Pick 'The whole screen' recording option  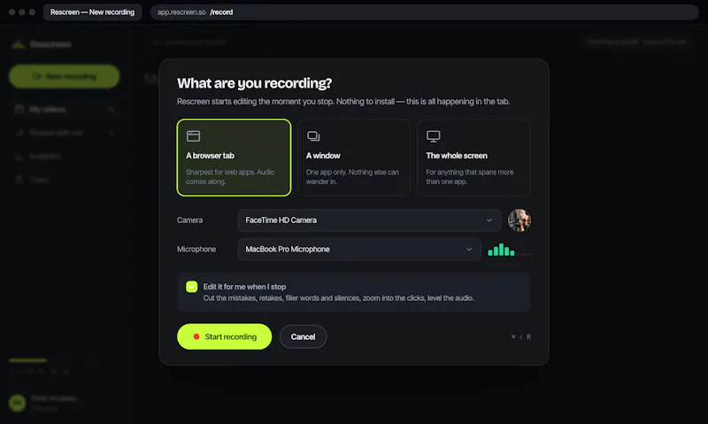[473, 158]
